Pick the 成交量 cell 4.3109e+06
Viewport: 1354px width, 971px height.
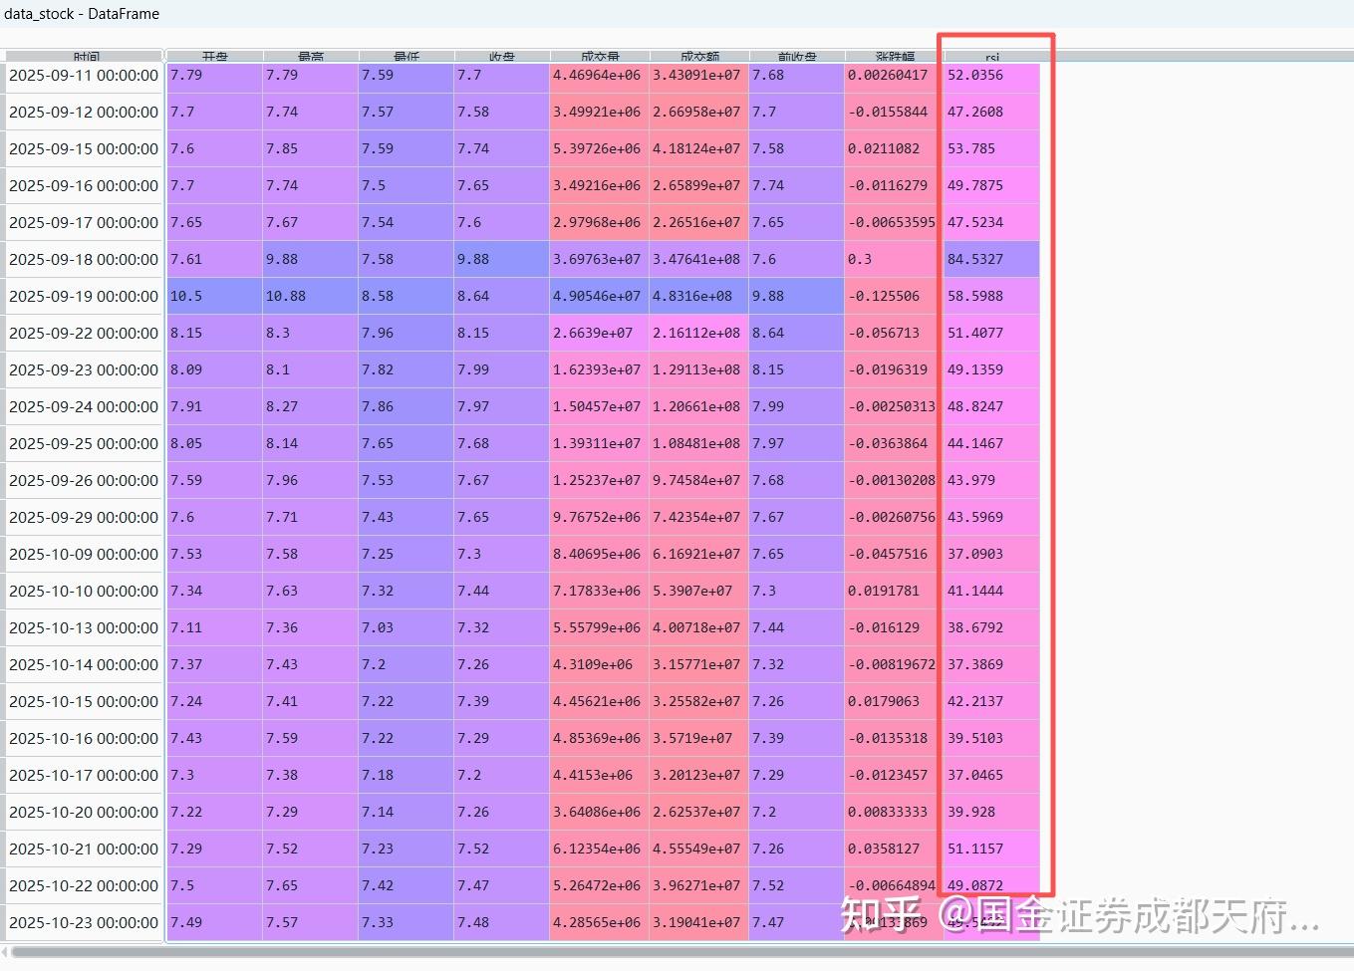pos(599,665)
